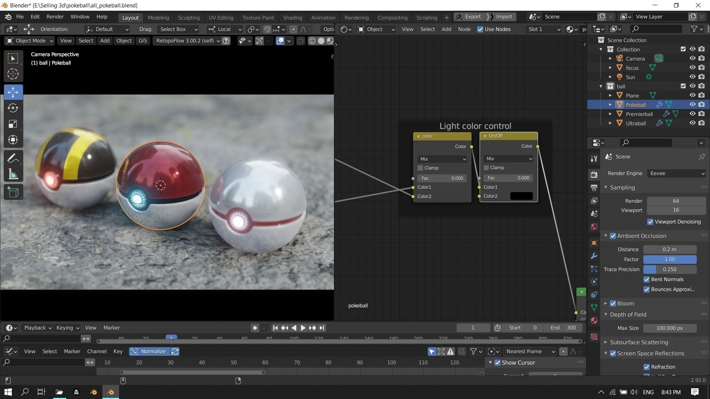The image size is (710, 399).
Task: Click the Color2 black swatch in On/Off node
Action: coord(521,196)
